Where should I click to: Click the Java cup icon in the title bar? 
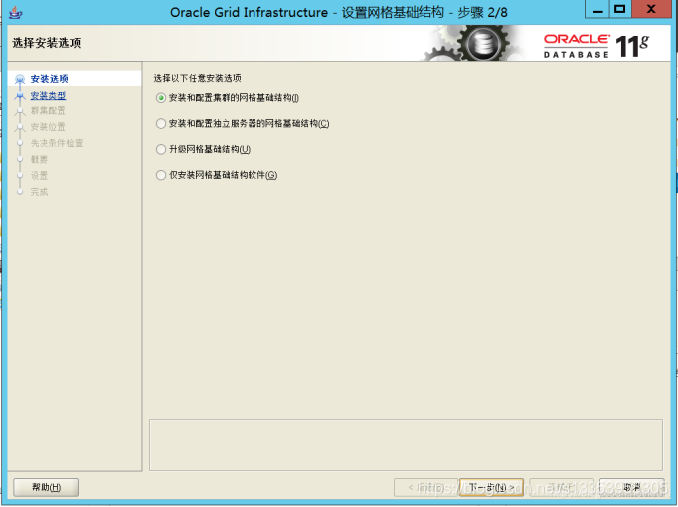(x=16, y=13)
